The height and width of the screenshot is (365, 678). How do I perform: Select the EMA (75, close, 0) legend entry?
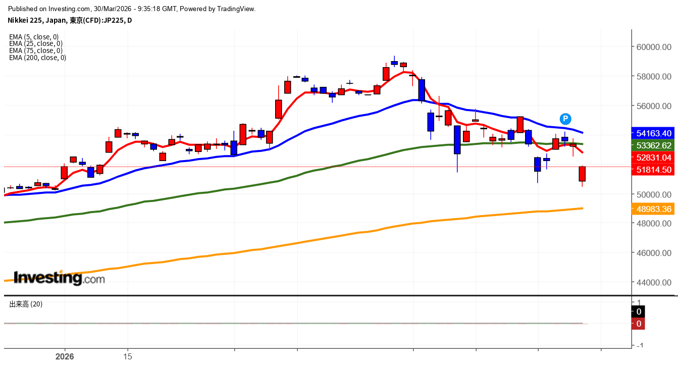click(35, 50)
